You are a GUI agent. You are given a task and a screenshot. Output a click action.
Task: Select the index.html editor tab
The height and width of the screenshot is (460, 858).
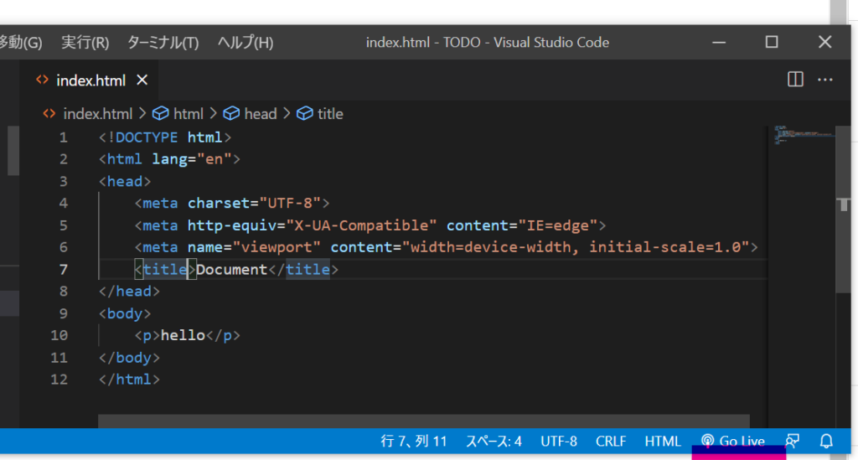click(90, 80)
